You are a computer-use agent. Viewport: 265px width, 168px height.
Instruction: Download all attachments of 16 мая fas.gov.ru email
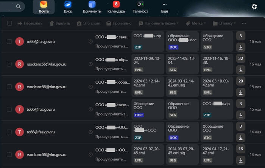[x=241, y=47]
